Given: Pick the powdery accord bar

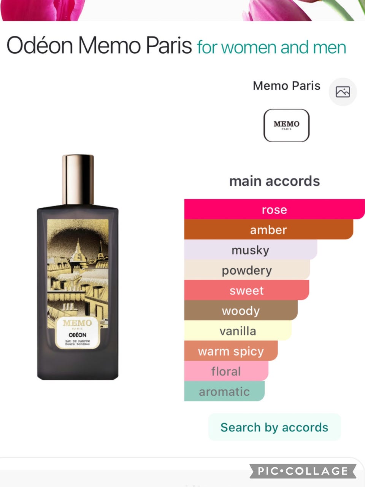Looking at the screenshot, I should click(247, 270).
